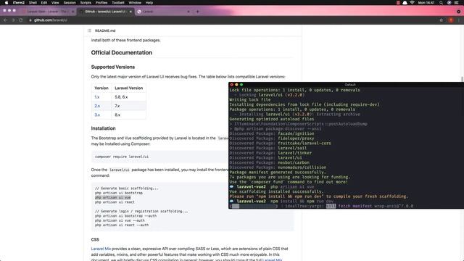Screen dimensions: 464x261
Task: Click the php artisan ui bootstrap line
Action: pos(119,193)
